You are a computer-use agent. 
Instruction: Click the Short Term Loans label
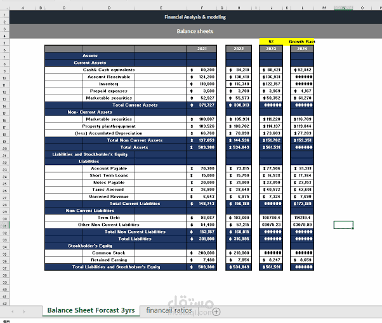[x=109, y=176]
